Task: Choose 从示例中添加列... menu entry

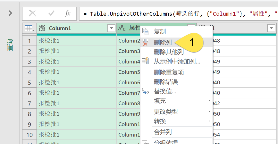Action: click(x=176, y=61)
